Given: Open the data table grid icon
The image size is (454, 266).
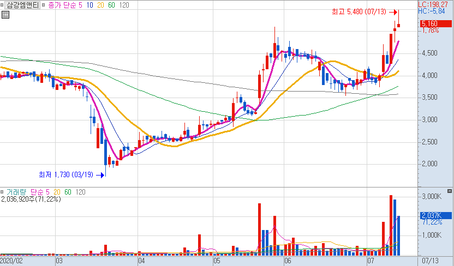Looking at the screenshot, I should pyautogui.click(x=5, y=15).
